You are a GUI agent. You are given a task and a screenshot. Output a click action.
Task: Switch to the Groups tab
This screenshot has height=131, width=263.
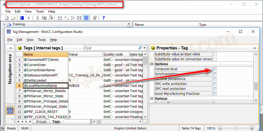[x=41, y=121]
